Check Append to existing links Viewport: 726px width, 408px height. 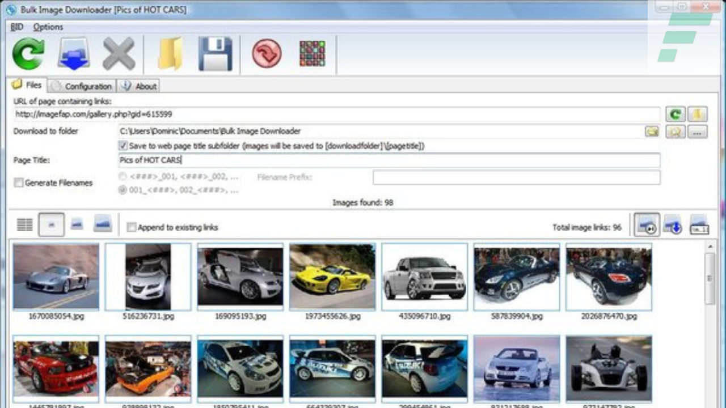pyautogui.click(x=132, y=227)
